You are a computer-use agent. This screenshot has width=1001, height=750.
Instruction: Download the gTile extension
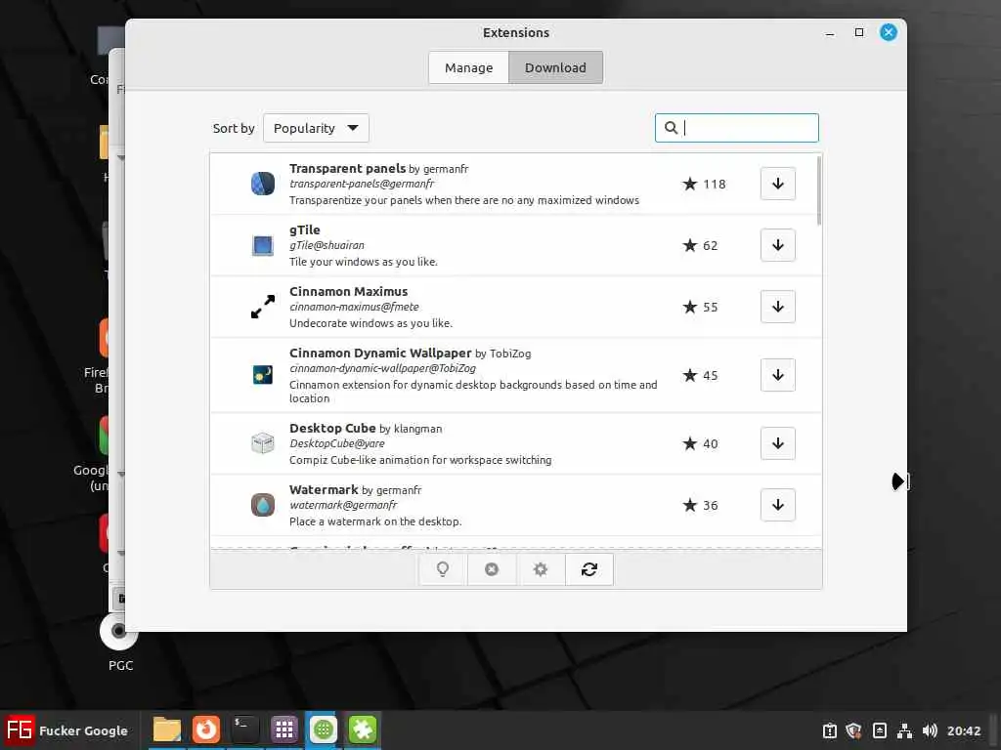coord(777,245)
